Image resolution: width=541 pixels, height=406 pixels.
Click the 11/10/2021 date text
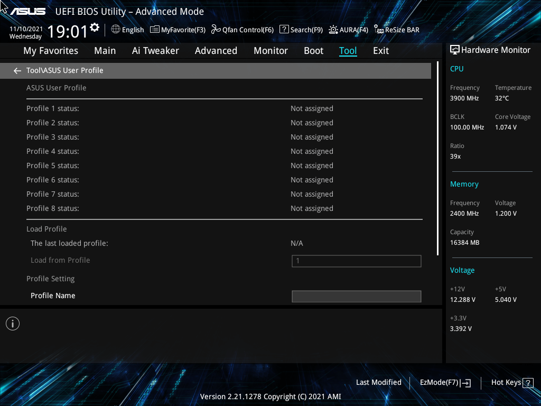26,29
